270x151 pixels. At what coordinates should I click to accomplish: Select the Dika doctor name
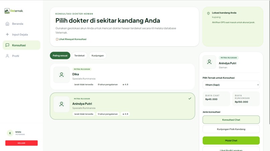[76, 74]
